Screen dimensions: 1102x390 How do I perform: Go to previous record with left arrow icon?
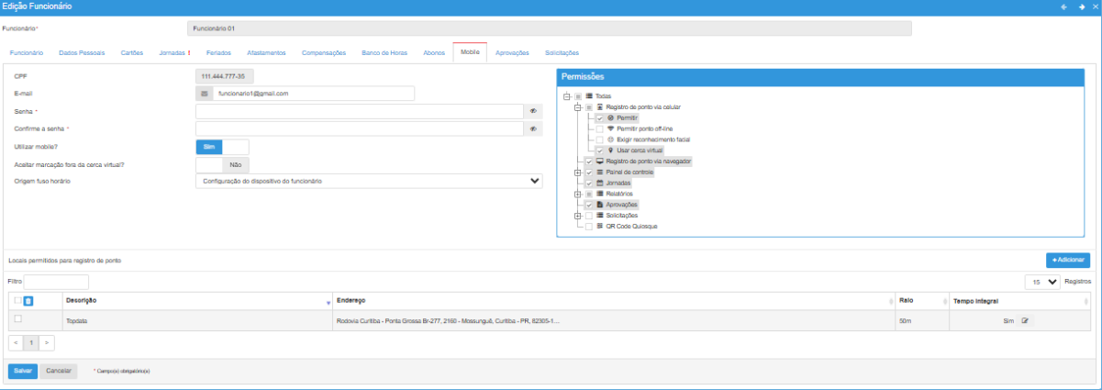pyautogui.click(x=1063, y=6)
